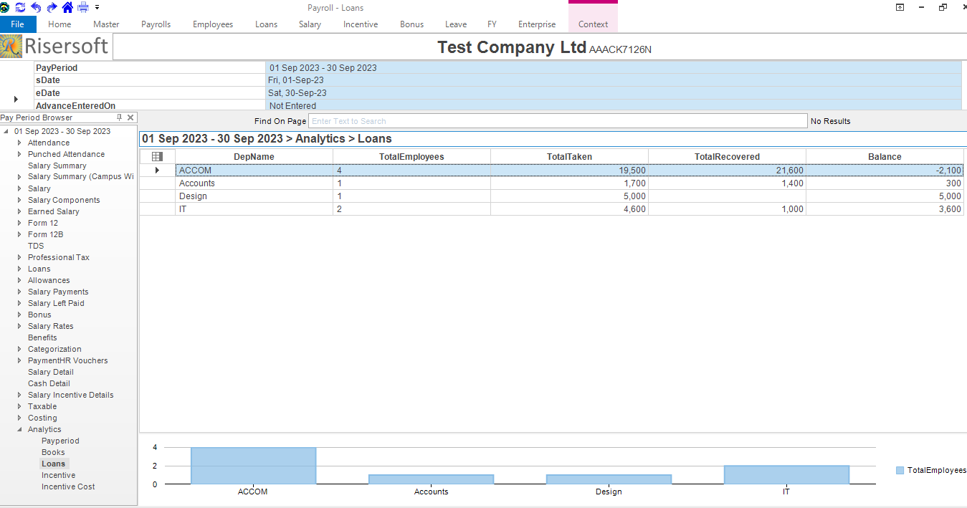
Task: Select Incentive Cost under Analytics
Action: coord(68,487)
